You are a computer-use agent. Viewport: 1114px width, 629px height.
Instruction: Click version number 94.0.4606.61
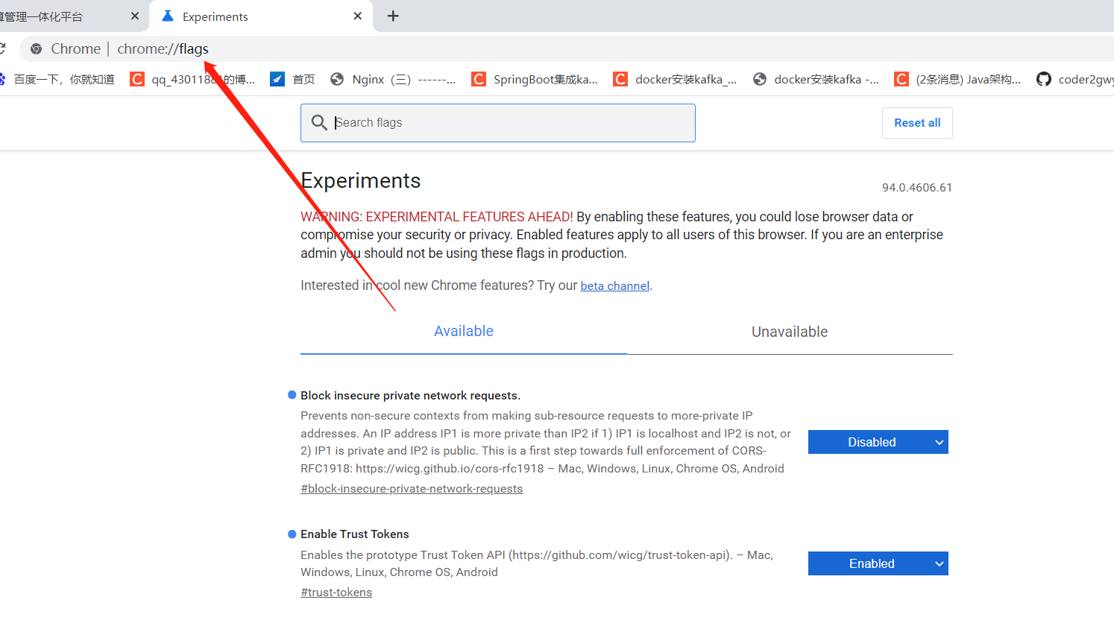click(917, 188)
